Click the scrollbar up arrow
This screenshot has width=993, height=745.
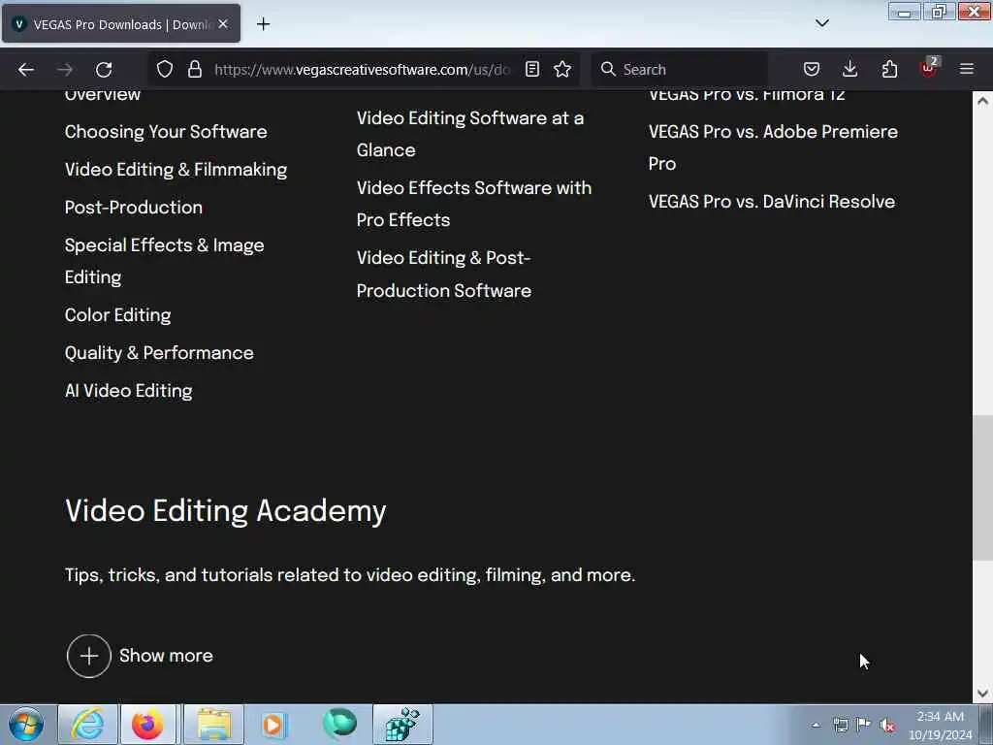click(982, 101)
